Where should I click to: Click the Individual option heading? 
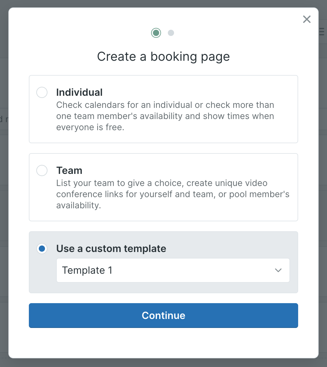(79, 92)
